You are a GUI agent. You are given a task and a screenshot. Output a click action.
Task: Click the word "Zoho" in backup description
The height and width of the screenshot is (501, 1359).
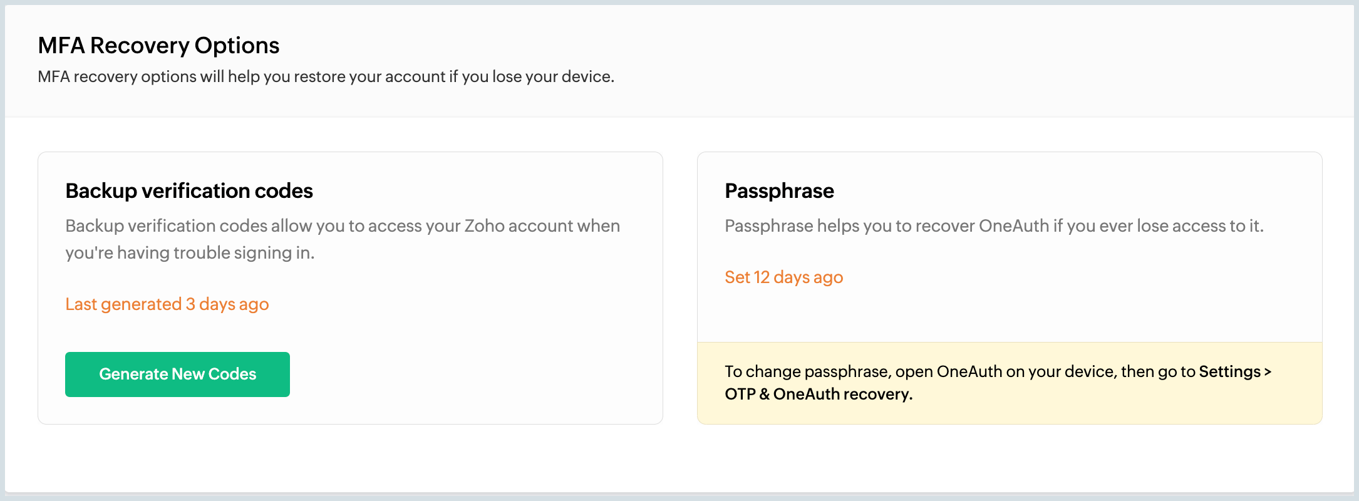point(483,226)
